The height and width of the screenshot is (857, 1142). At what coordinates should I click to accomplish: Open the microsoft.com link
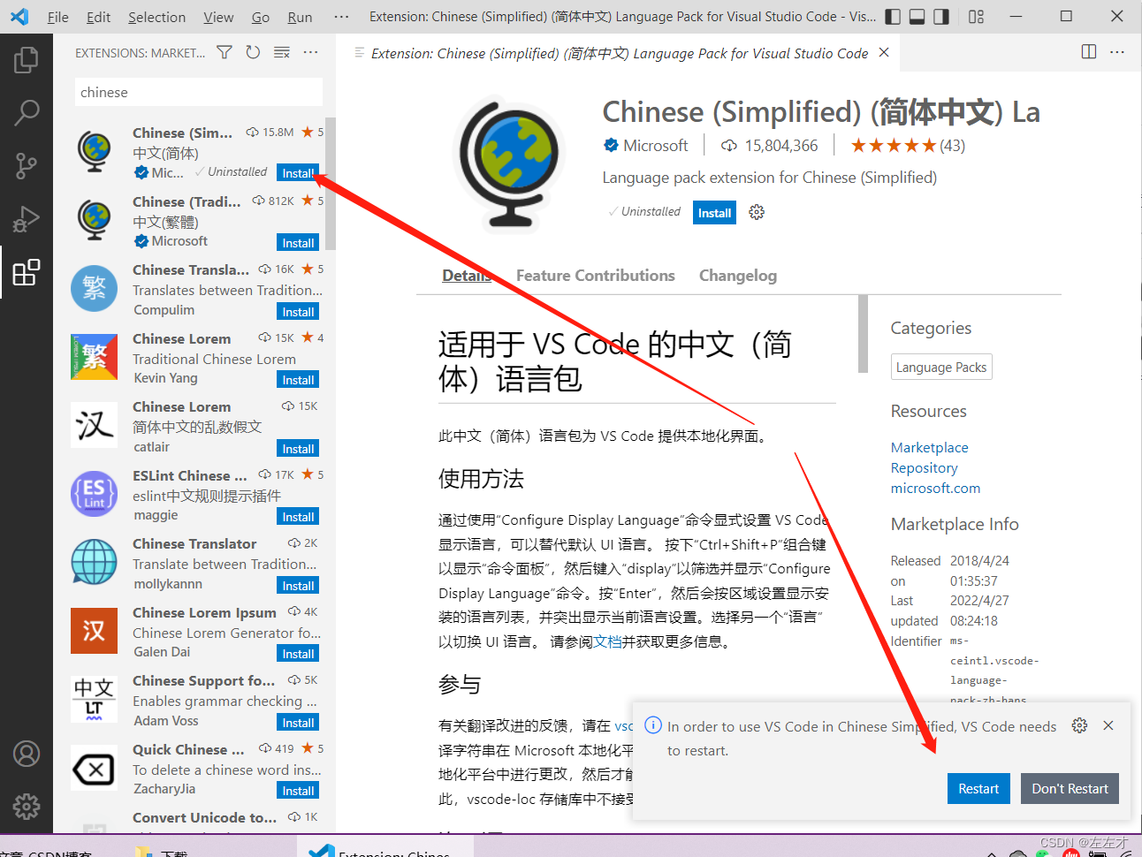[935, 489]
